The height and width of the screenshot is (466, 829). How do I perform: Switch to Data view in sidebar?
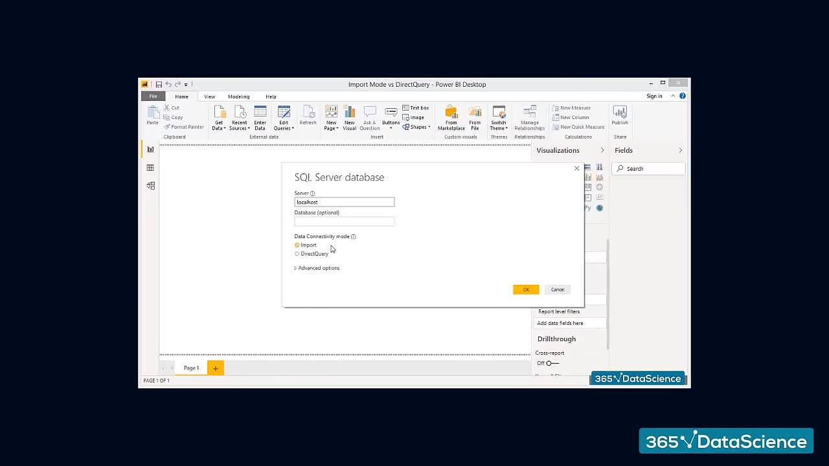click(150, 168)
